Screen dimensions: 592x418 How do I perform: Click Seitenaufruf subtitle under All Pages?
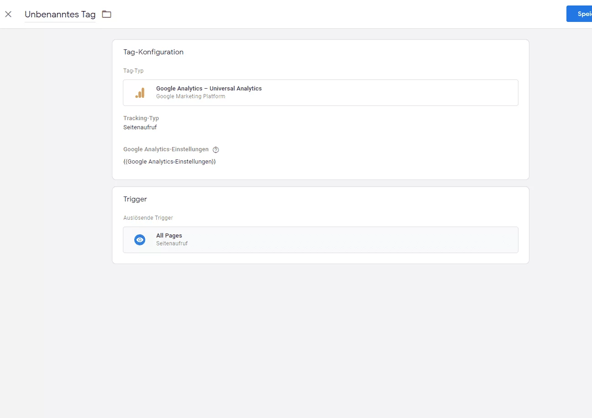pos(172,243)
